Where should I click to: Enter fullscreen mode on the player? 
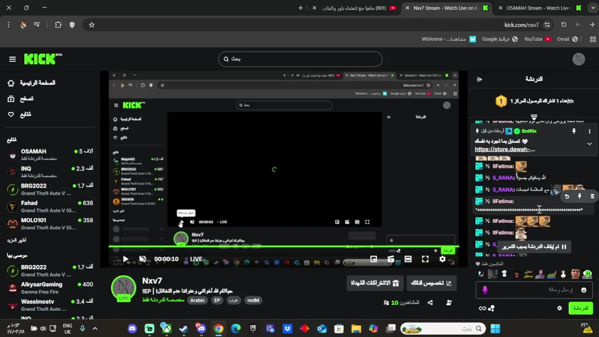[425, 259]
